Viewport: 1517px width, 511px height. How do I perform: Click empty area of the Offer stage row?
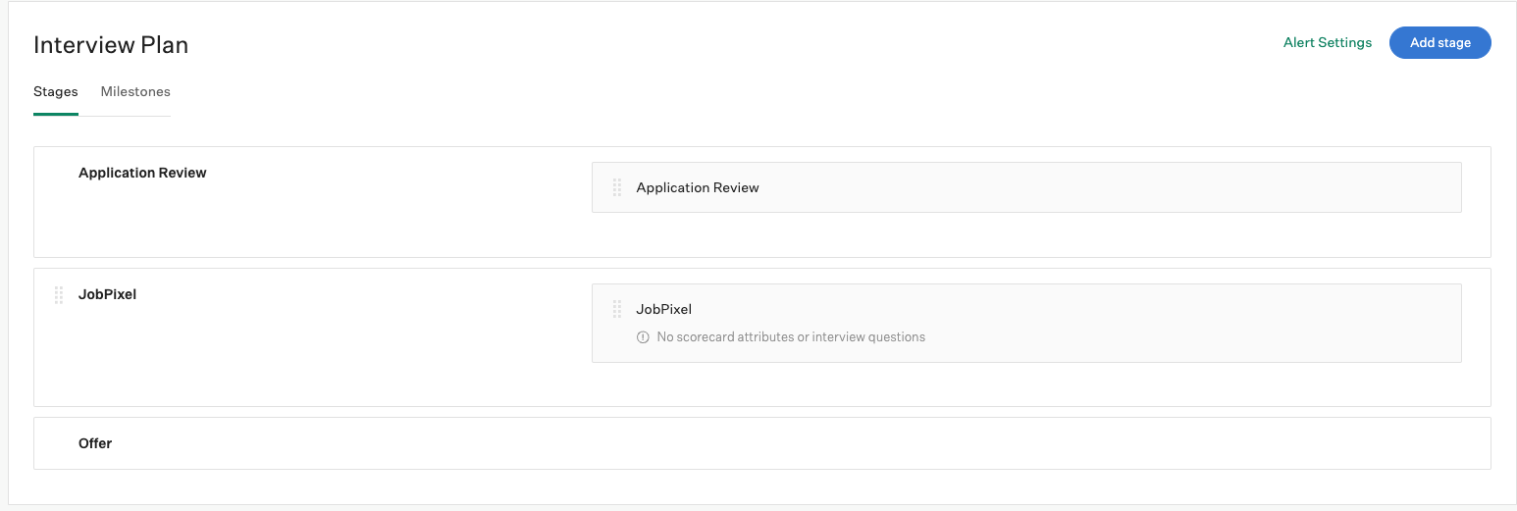click(785, 443)
